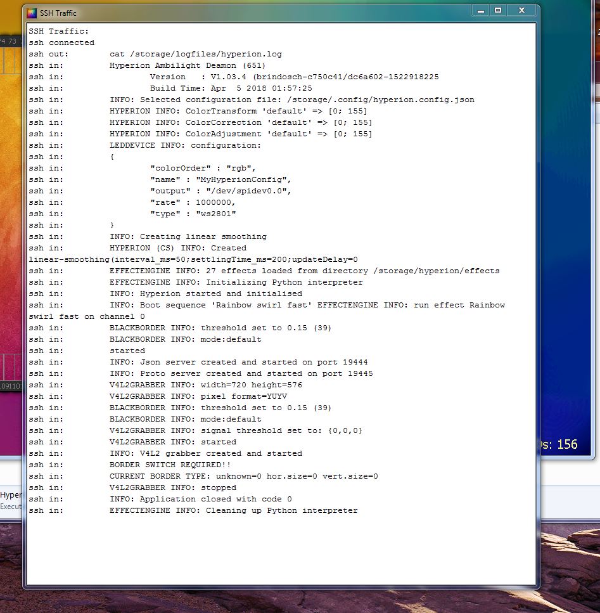Click the '27 effects loaded' log line
The height and width of the screenshot is (613, 600).
[x=304, y=271]
